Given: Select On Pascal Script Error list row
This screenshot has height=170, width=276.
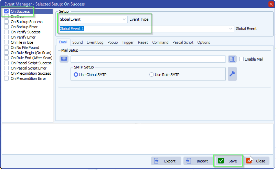Looking at the screenshot, I should point(28,68).
